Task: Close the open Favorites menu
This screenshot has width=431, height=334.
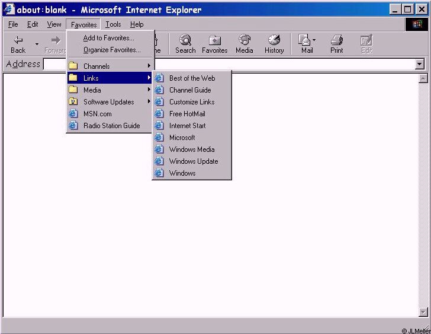Action: tap(83, 24)
